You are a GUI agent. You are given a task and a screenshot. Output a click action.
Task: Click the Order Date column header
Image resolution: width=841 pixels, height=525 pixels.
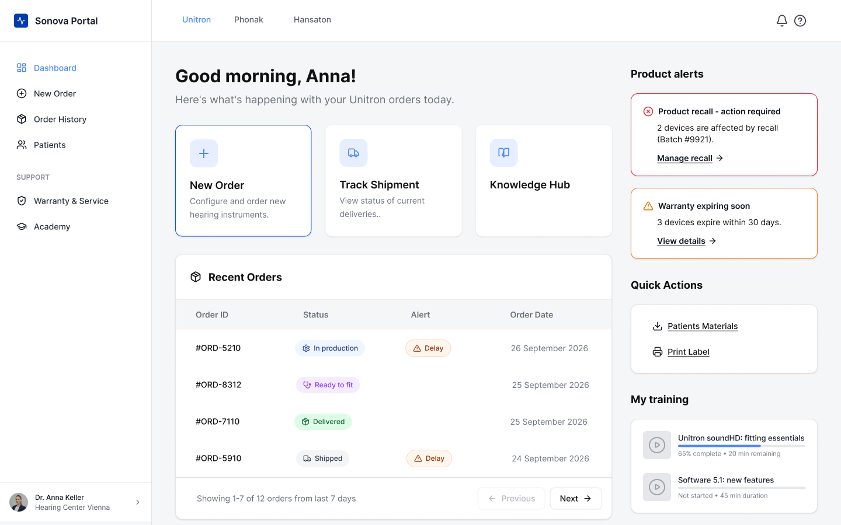pos(531,315)
